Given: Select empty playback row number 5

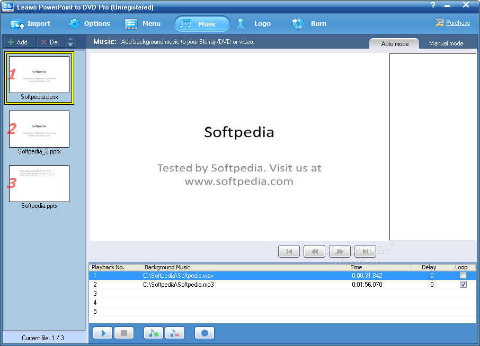Looking at the screenshot, I should [282, 312].
